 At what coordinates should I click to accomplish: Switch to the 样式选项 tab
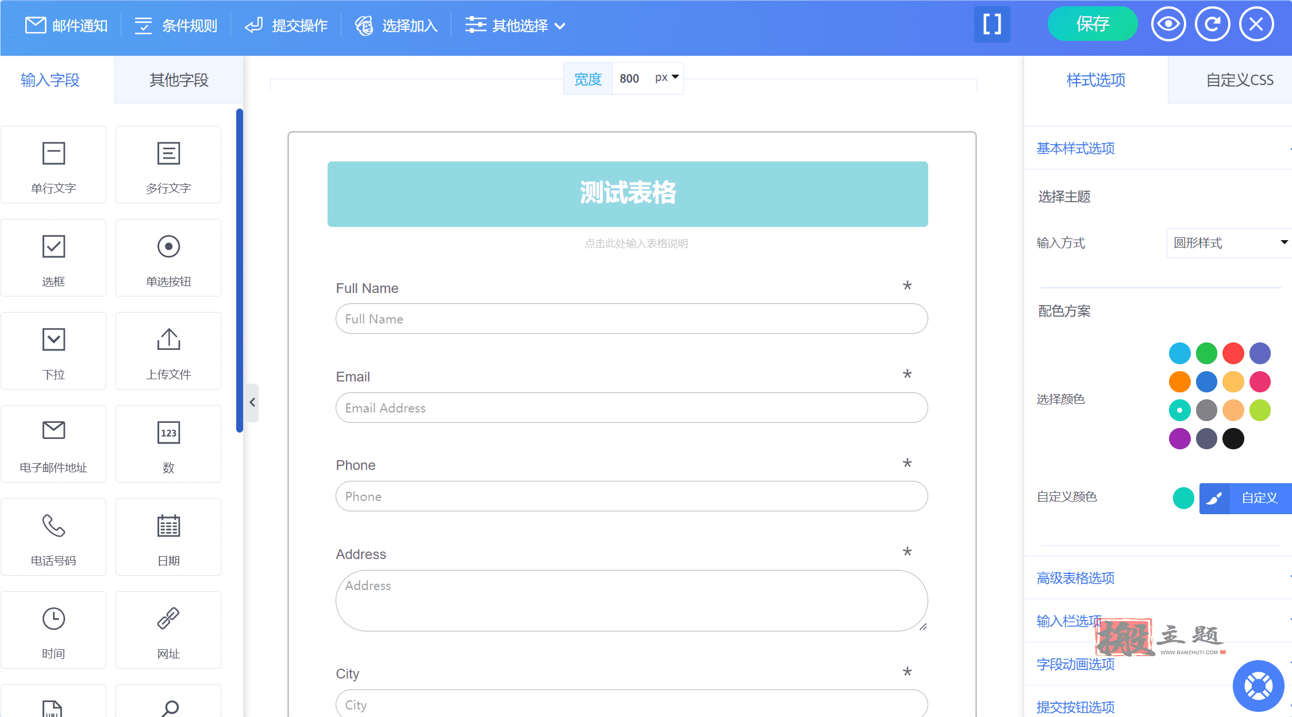point(1096,80)
